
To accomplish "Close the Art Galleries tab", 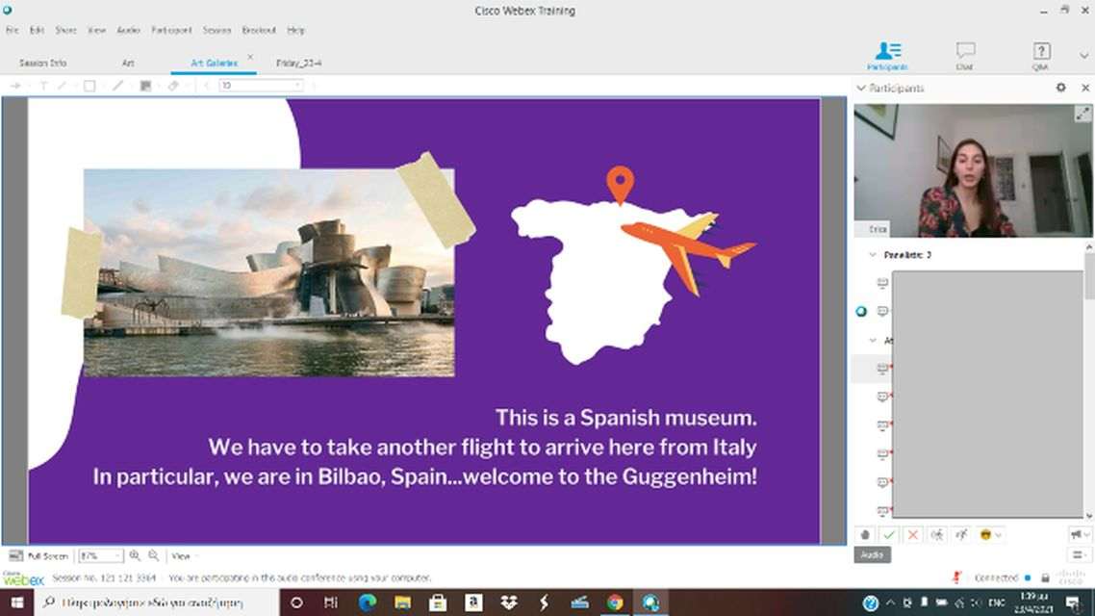I will (x=250, y=58).
